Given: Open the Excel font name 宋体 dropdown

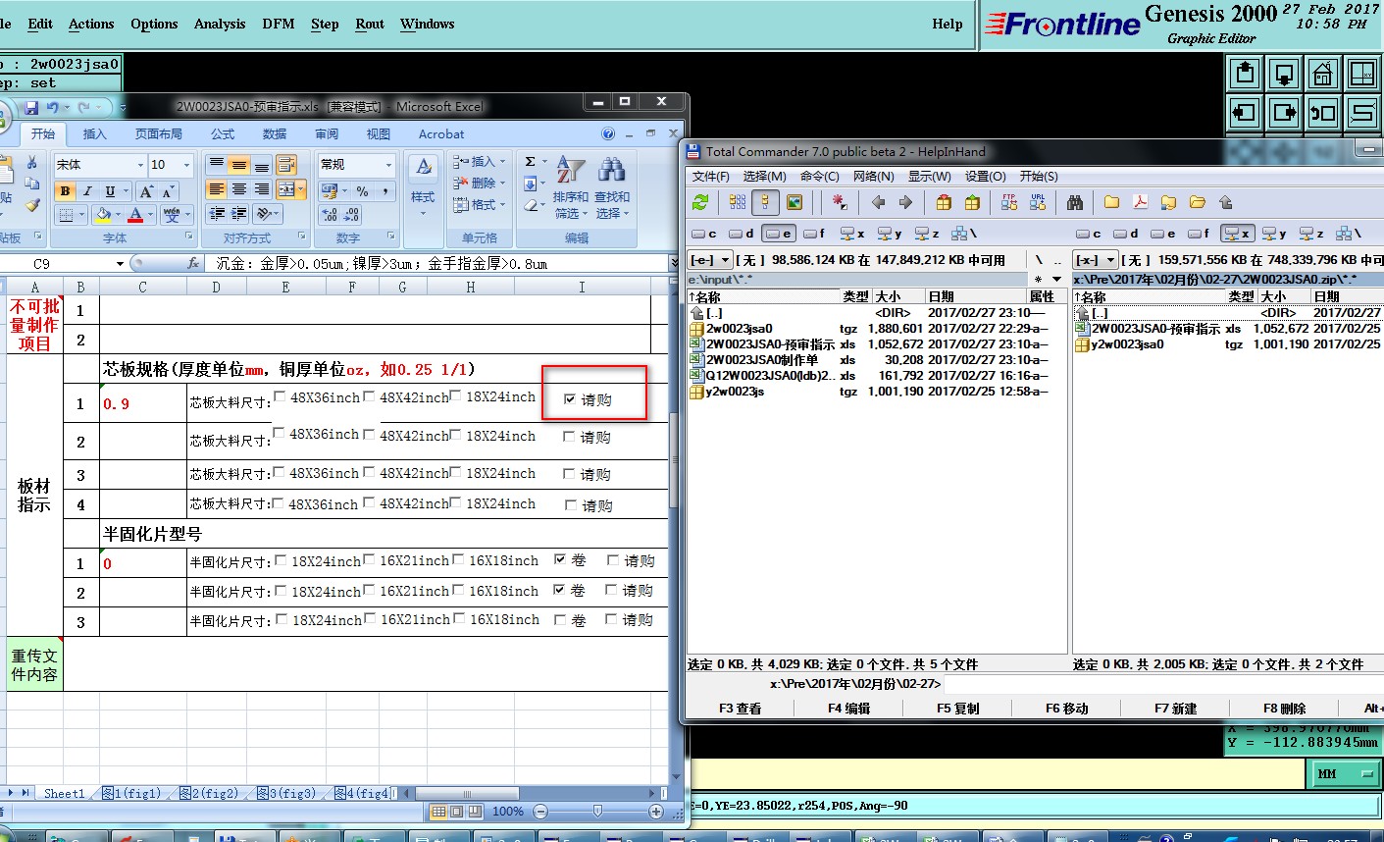Looking at the screenshot, I should (x=140, y=165).
